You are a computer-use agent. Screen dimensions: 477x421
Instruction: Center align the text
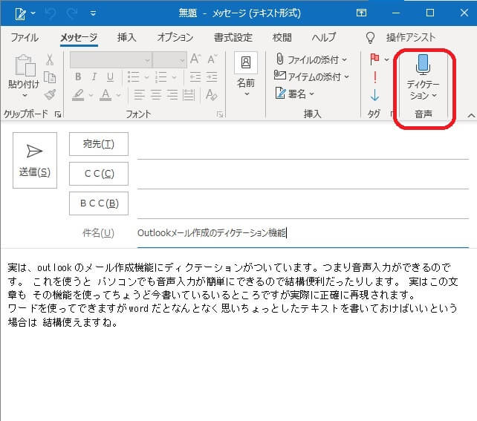(156, 95)
